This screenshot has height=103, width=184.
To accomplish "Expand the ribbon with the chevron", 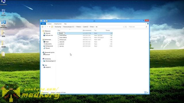I will coord(146,24).
